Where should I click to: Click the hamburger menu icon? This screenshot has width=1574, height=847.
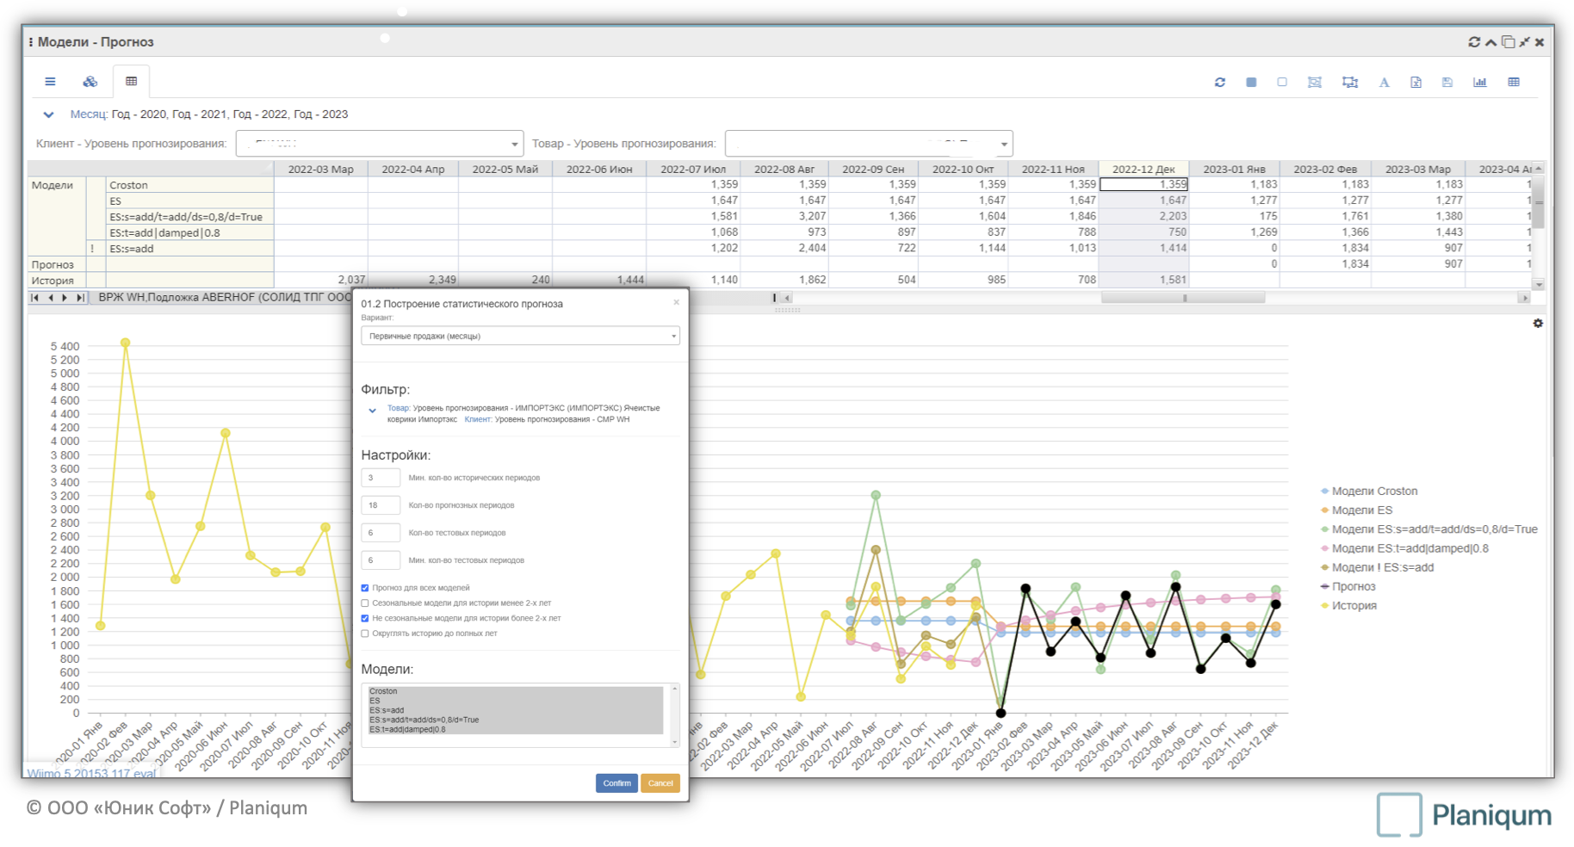[x=50, y=82]
